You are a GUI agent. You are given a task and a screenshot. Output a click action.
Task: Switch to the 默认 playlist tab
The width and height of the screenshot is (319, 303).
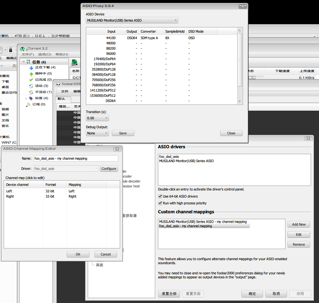(x=62, y=99)
